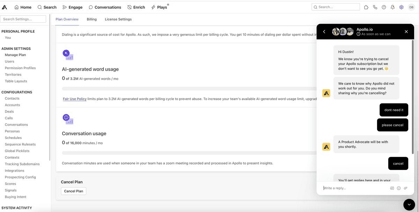Open Scores configuration
The image size is (419, 212).
(x=10, y=184)
